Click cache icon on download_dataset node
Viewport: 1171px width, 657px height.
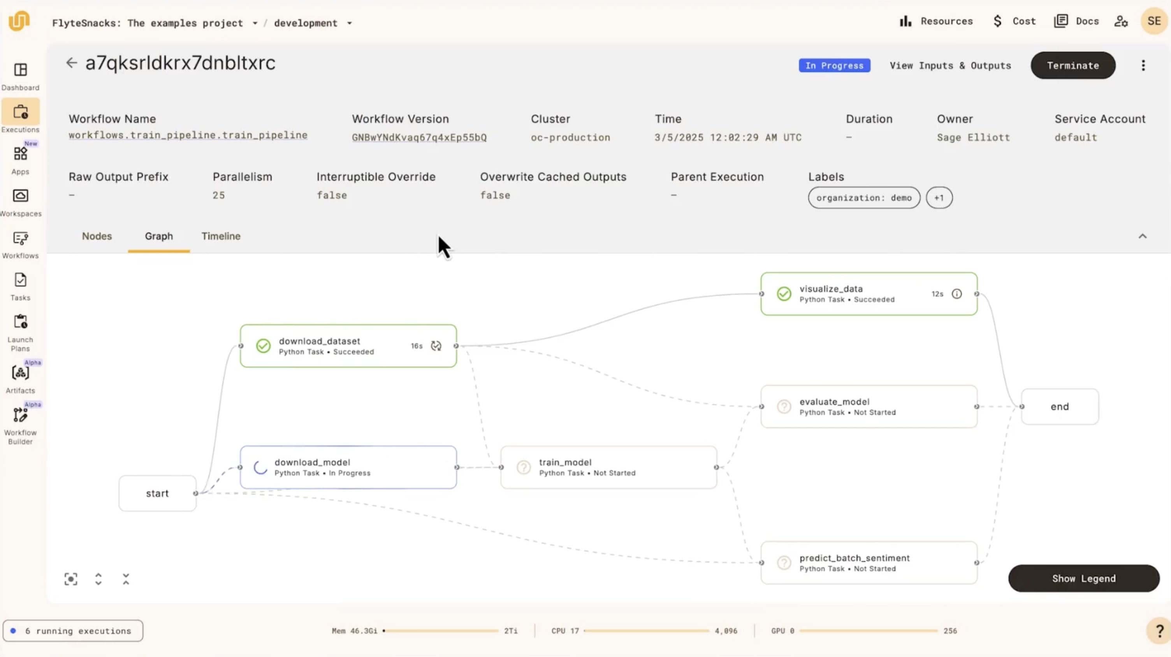tap(436, 346)
